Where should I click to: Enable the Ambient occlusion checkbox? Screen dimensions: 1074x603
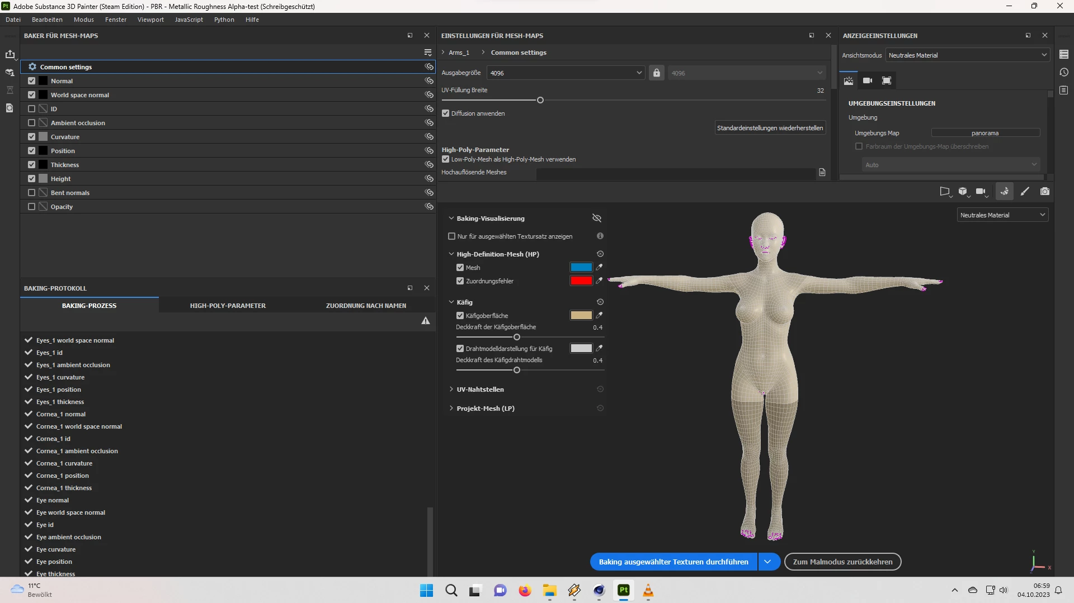(x=31, y=123)
